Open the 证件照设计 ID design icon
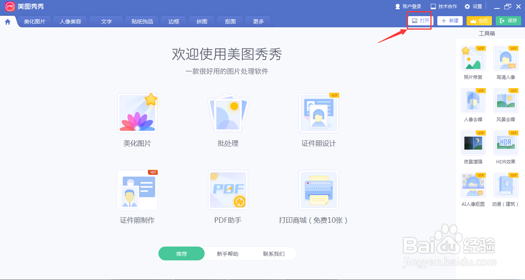This screenshot has width=525, height=280. click(x=319, y=113)
